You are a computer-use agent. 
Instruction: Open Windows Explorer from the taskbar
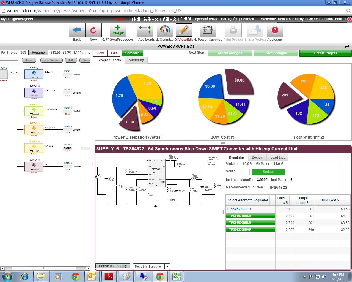(x=41, y=276)
